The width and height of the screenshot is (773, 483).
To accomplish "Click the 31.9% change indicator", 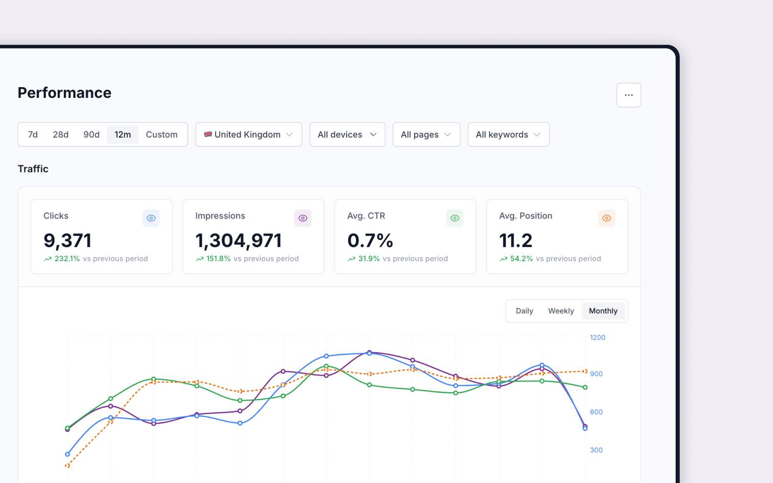I will coord(364,259).
